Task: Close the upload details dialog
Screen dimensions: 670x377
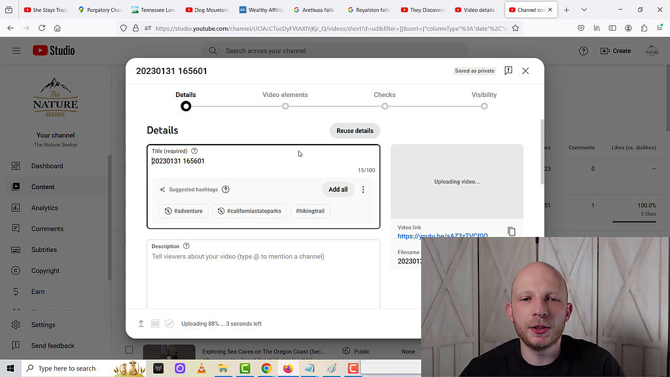Action: pos(525,71)
